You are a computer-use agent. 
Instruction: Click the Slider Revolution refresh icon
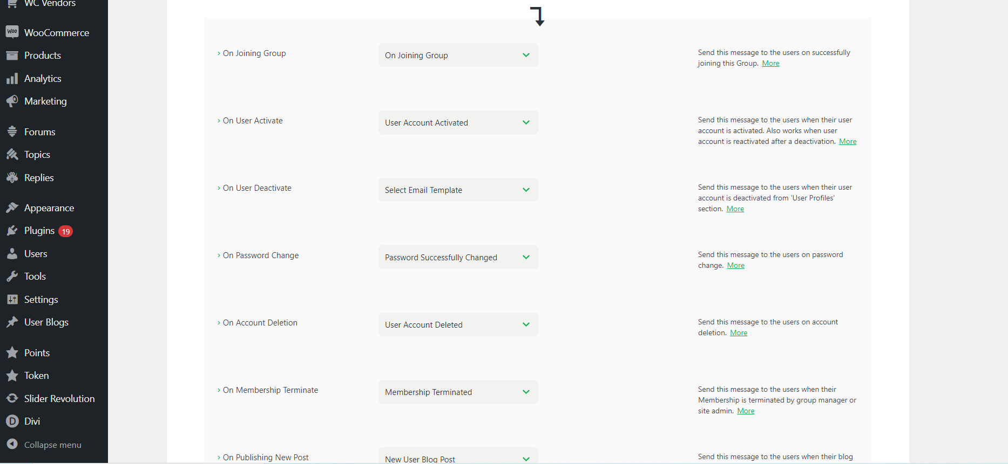tap(12, 399)
